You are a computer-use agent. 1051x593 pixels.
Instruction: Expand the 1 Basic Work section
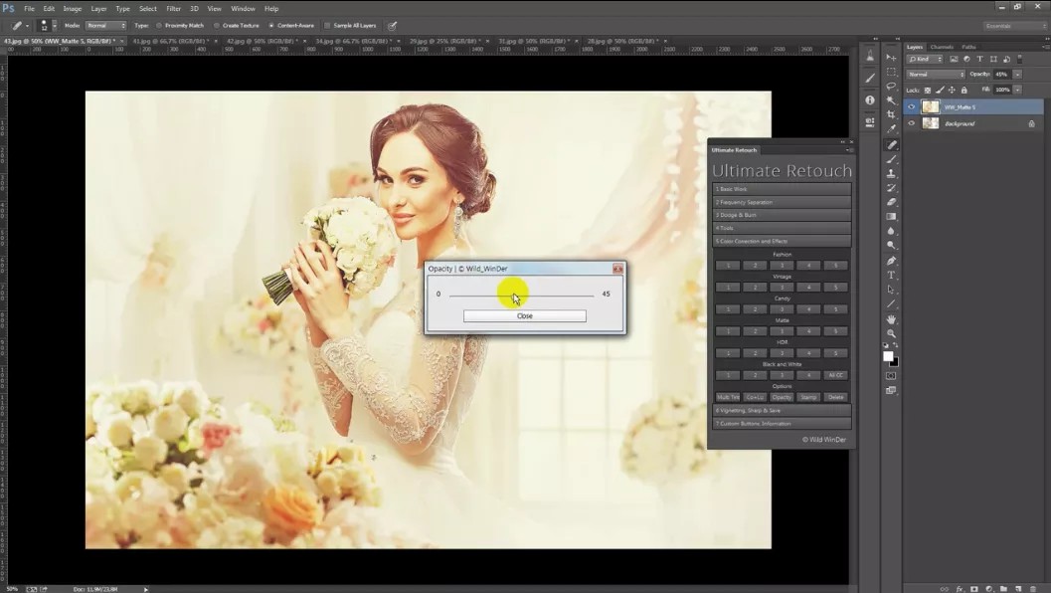coord(781,188)
